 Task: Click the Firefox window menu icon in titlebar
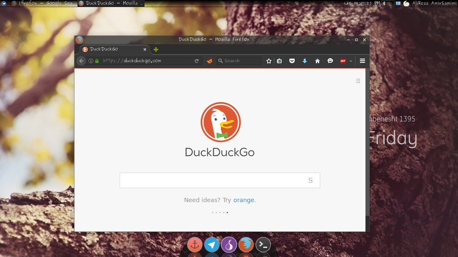(x=79, y=40)
